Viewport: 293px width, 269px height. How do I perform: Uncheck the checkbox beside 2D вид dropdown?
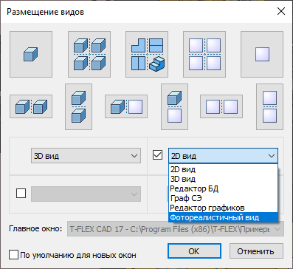click(x=157, y=155)
